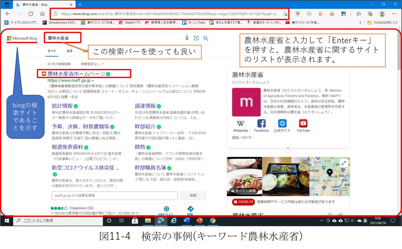The width and height of the screenshot is (402, 249).
Task: Click the browser address bar URL
Action: point(170,14)
